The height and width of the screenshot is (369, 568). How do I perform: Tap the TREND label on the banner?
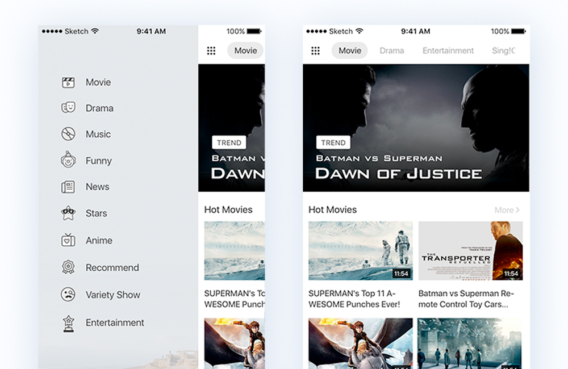333,142
